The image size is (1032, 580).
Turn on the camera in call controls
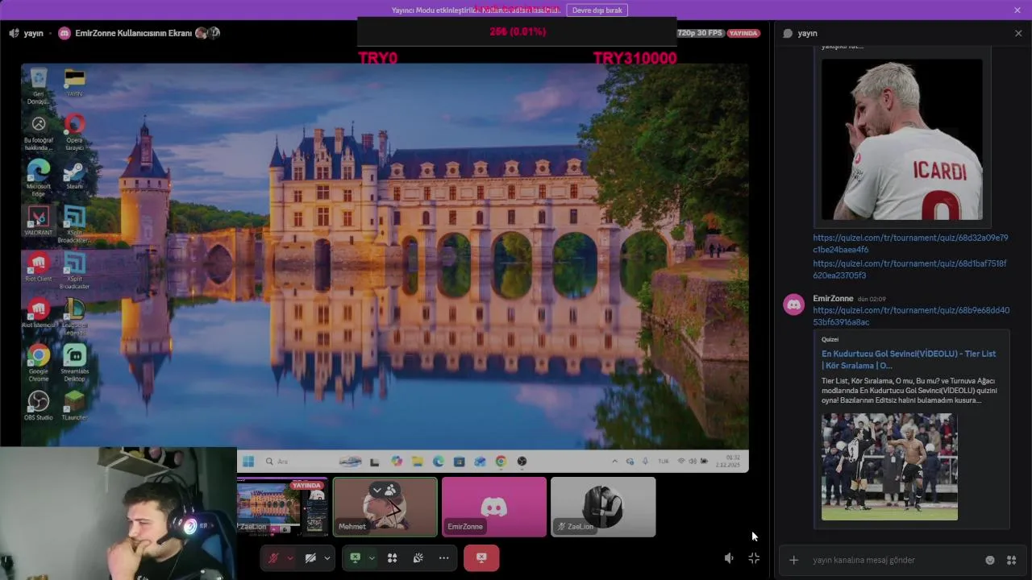pyautogui.click(x=310, y=558)
